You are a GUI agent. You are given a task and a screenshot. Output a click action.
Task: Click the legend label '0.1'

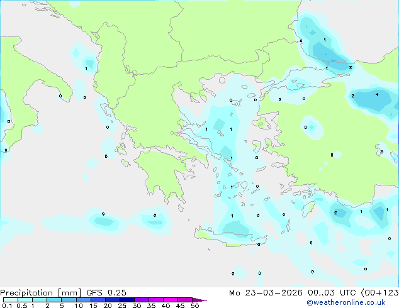[7, 305]
